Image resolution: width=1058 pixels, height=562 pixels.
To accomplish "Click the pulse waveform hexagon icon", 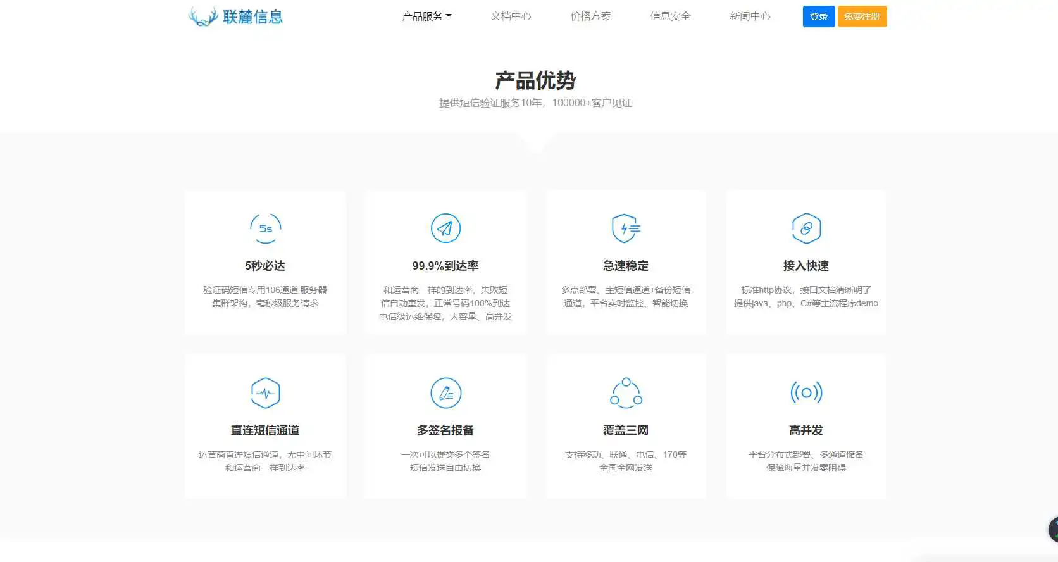I will (x=265, y=393).
